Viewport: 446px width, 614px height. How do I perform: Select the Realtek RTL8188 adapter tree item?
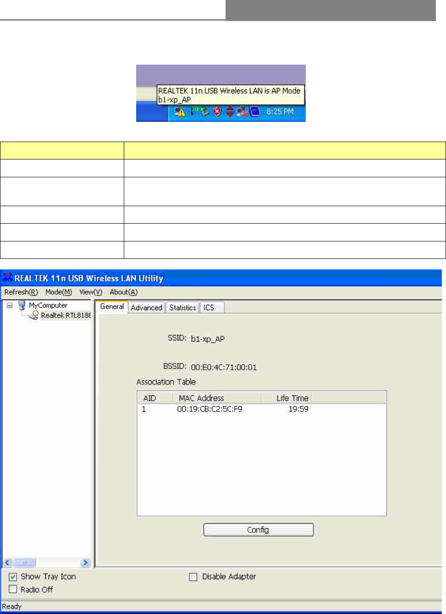[66, 315]
